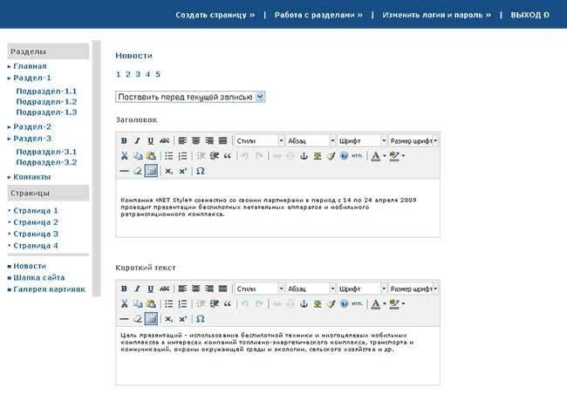Open the Шрифт dropdown in Короткий текст editor
The image size is (567, 394).
362,289
